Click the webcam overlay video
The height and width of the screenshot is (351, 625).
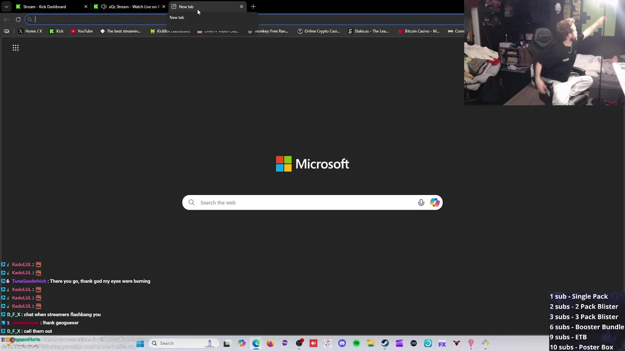[x=544, y=52]
